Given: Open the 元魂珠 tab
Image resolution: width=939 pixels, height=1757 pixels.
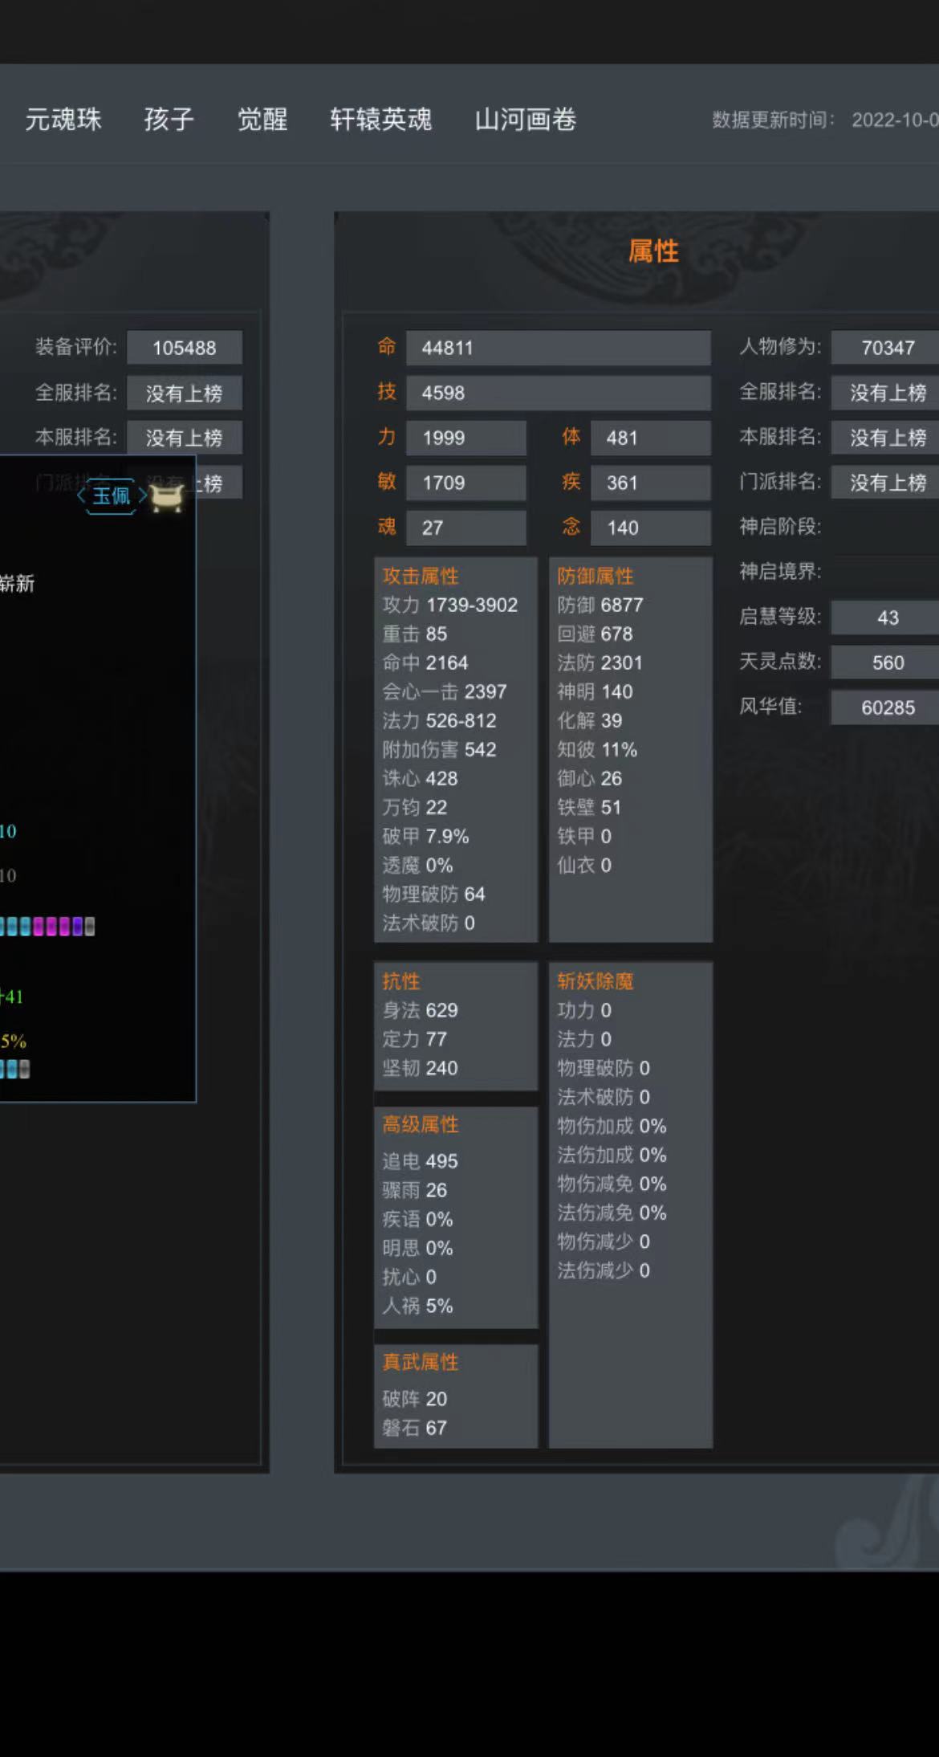Looking at the screenshot, I should click(x=63, y=120).
